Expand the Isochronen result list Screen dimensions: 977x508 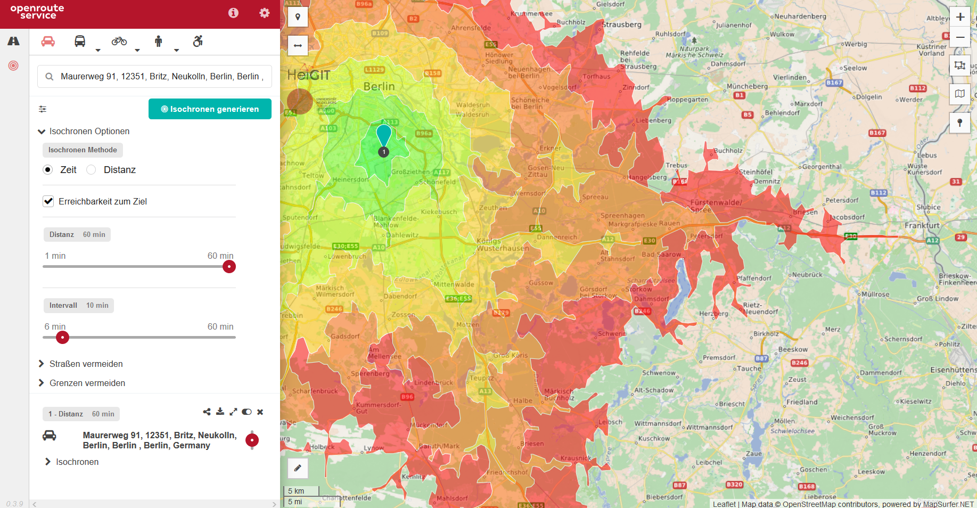click(x=48, y=462)
